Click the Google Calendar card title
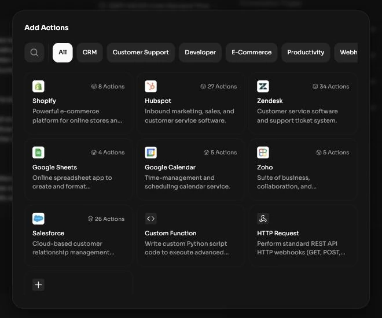The image size is (382, 318). (x=170, y=167)
